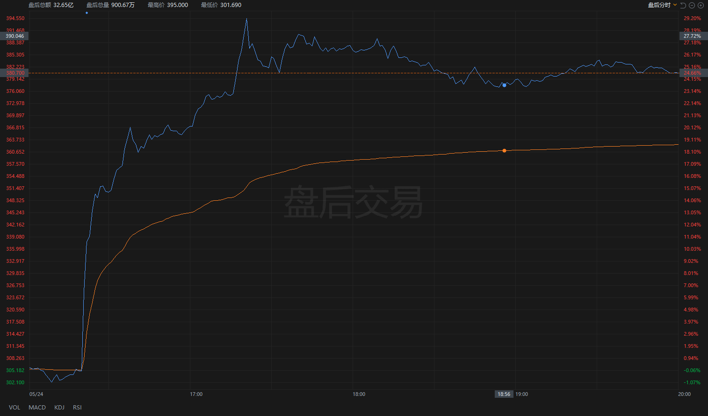
Task: Click the 05/24 date label
Action: coord(36,395)
